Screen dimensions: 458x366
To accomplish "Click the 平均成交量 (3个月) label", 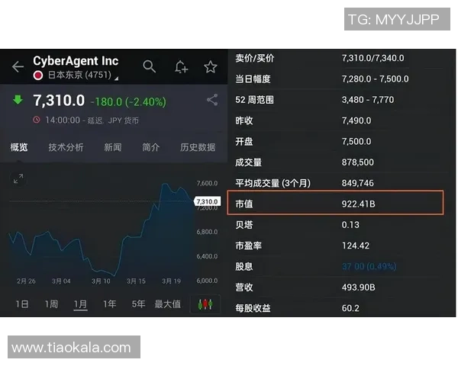I will 273,183.
